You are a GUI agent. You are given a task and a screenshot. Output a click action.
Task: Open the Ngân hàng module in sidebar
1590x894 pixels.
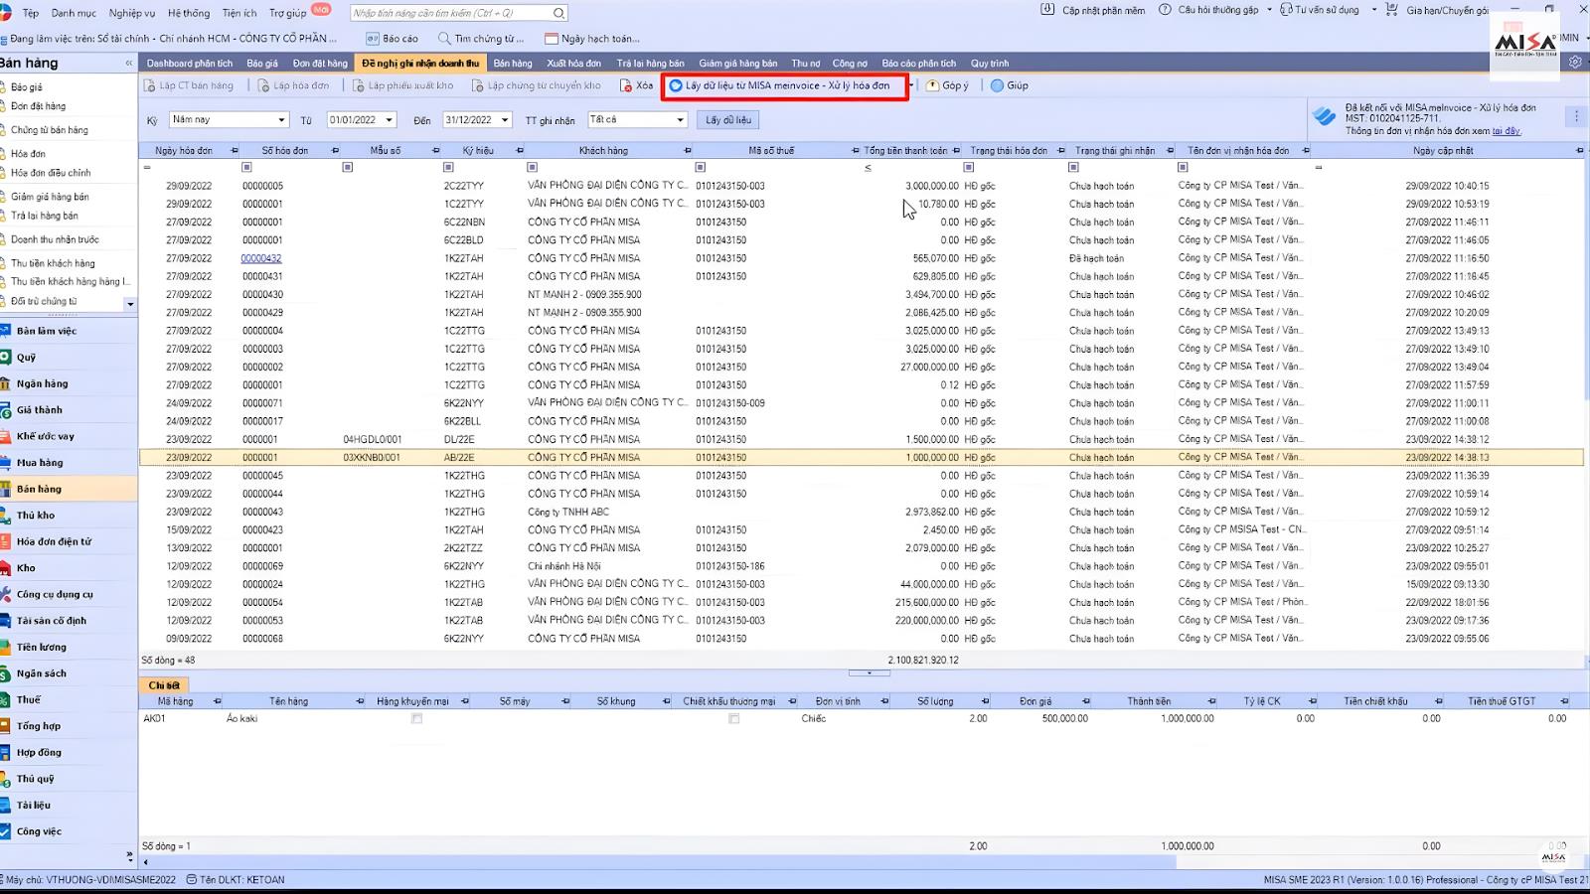point(42,383)
